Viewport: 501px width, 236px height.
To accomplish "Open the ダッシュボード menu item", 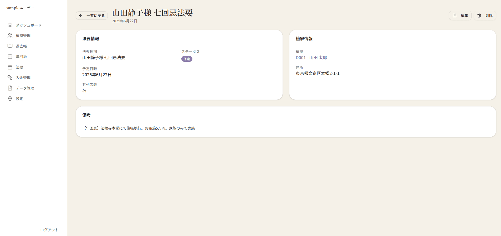I will [x=28, y=25].
